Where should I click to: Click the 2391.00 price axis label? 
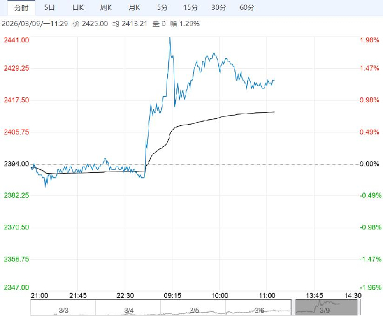[x=16, y=164]
